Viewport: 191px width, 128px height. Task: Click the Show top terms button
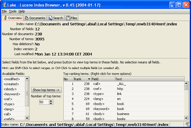click(46, 90)
